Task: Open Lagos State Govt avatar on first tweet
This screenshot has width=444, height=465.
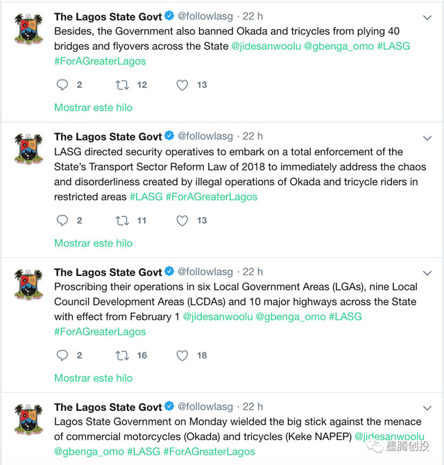Action: point(28,29)
